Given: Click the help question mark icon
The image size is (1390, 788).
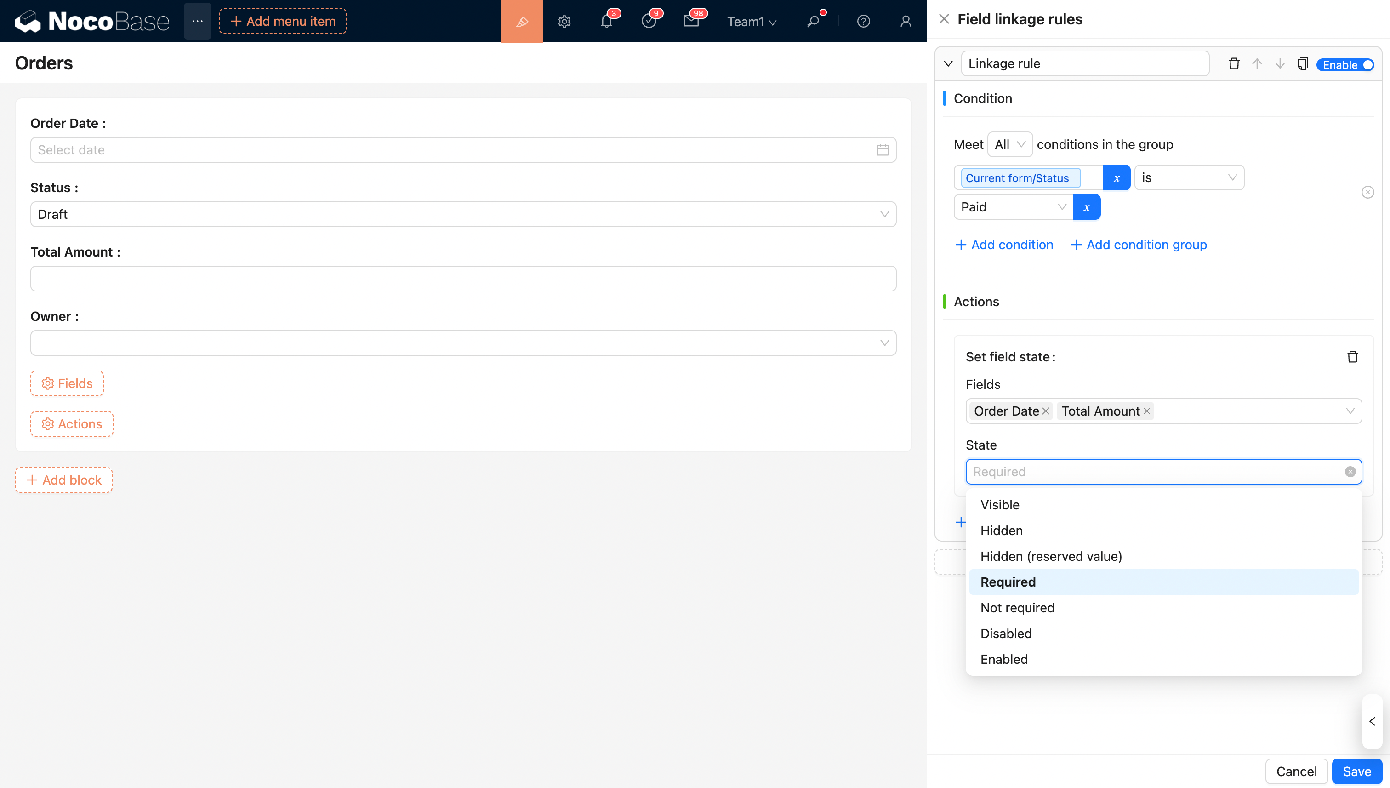Looking at the screenshot, I should tap(863, 22).
